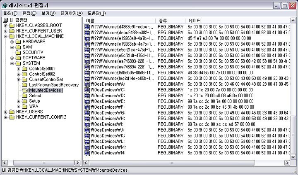Click left arrow of tree pane scrollbar
The height and width of the screenshot is (175, 298).
5,163
